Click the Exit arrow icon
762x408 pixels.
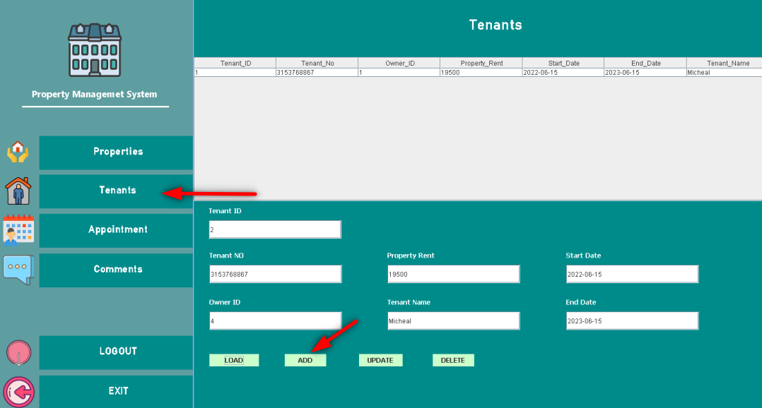(x=18, y=392)
